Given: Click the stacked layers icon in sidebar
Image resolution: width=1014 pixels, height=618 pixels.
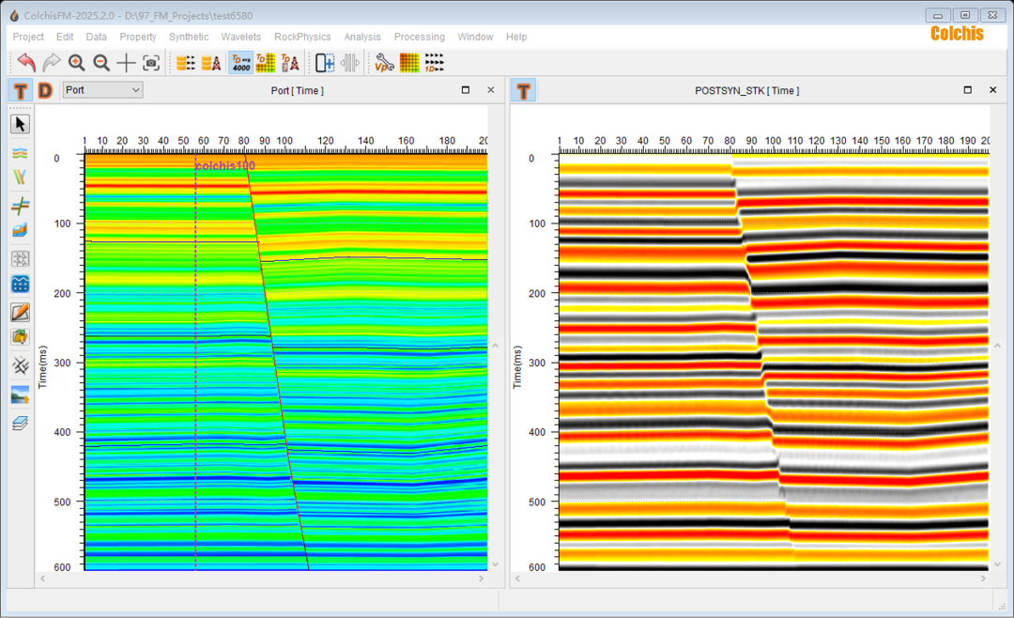Looking at the screenshot, I should coord(20,424).
